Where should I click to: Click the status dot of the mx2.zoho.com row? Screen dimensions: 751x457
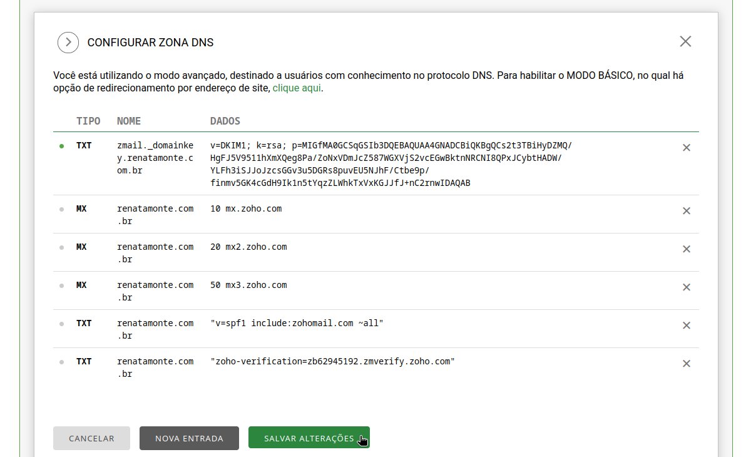61,247
